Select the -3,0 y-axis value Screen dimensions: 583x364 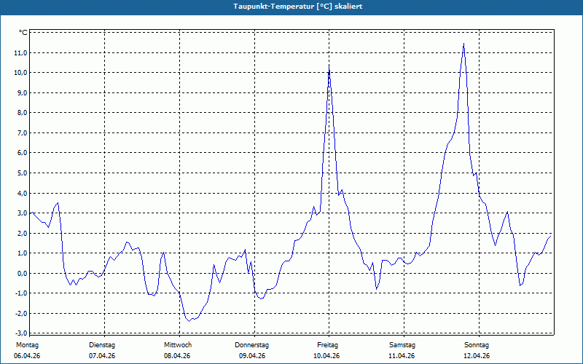21,333
